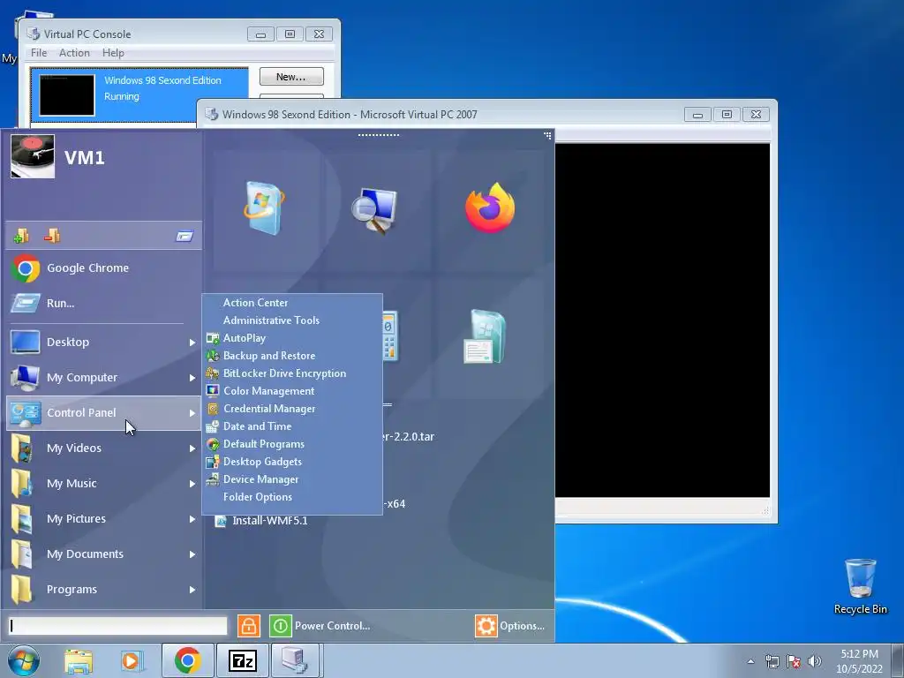Click the remove-program icon with red minus
The height and width of the screenshot is (678, 904).
click(x=52, y=236)
